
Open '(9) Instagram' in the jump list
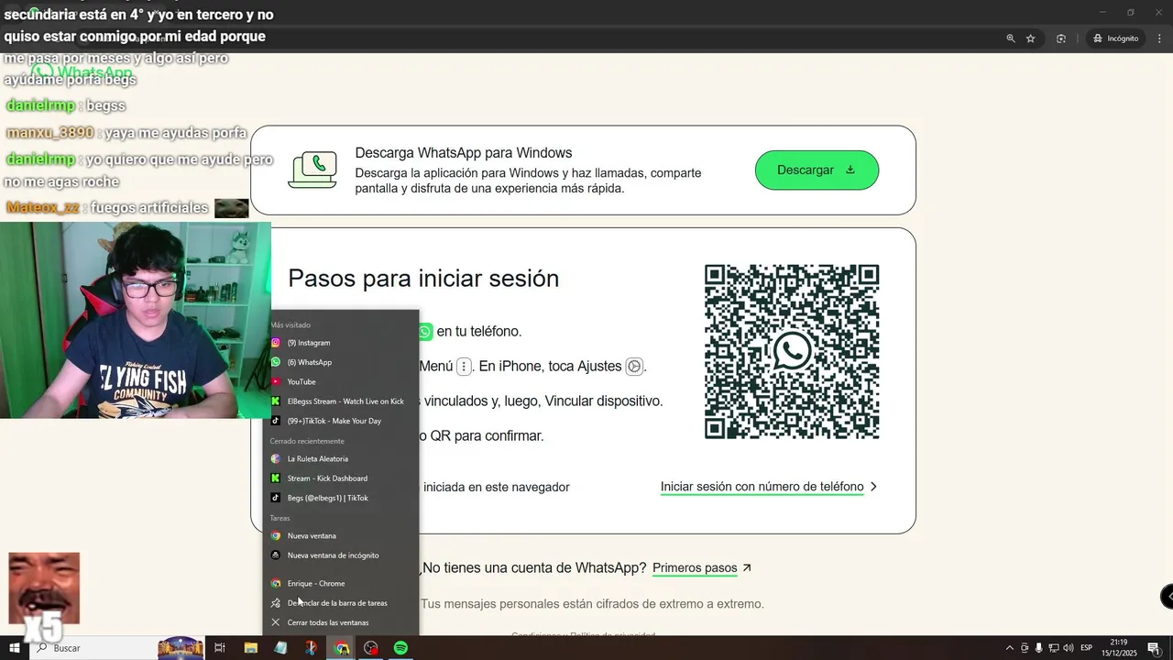[x=340, y=343]
